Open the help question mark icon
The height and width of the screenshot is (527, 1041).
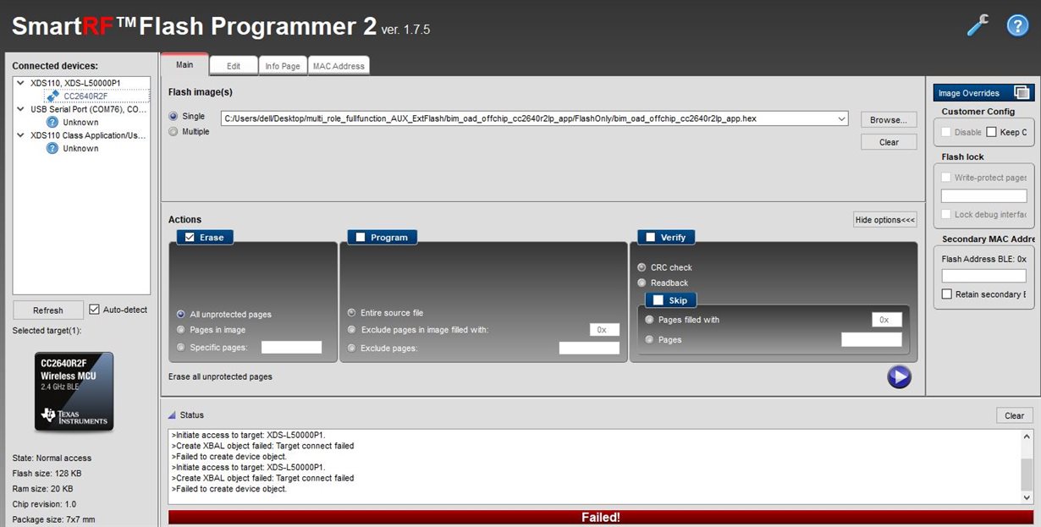pyautogui.click(x=1016, y=25)
